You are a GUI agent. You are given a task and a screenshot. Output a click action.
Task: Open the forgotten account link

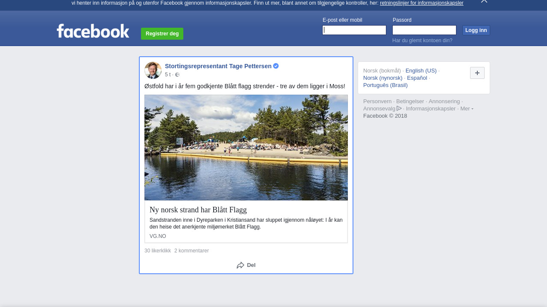(x=422, y=41)
